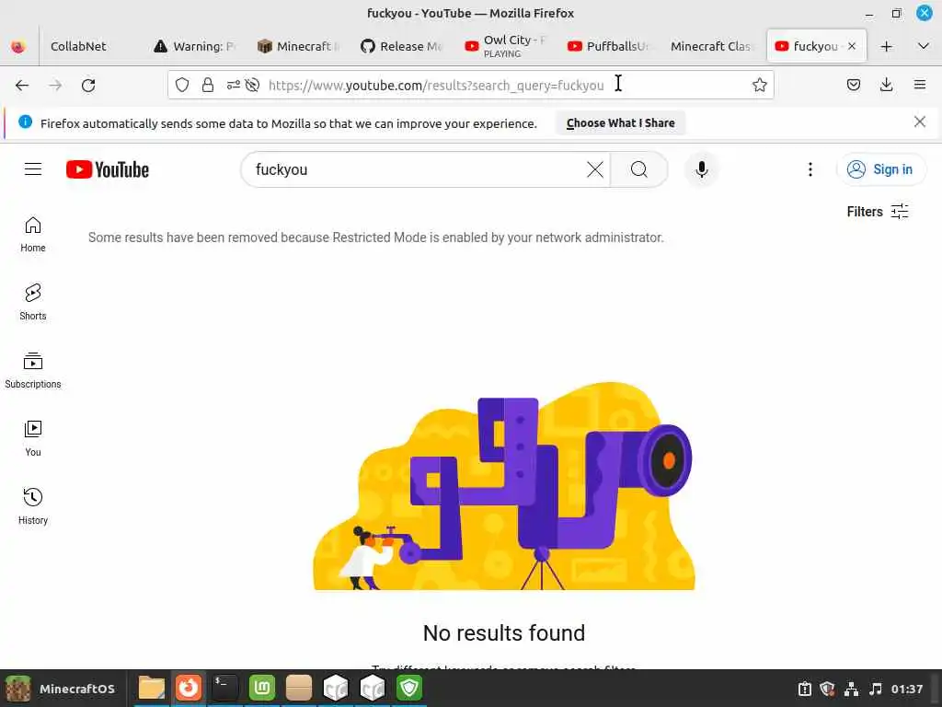Dismiss the Firefox data notification bar
The width and height of the screenshot is (942, 707).
919,122
